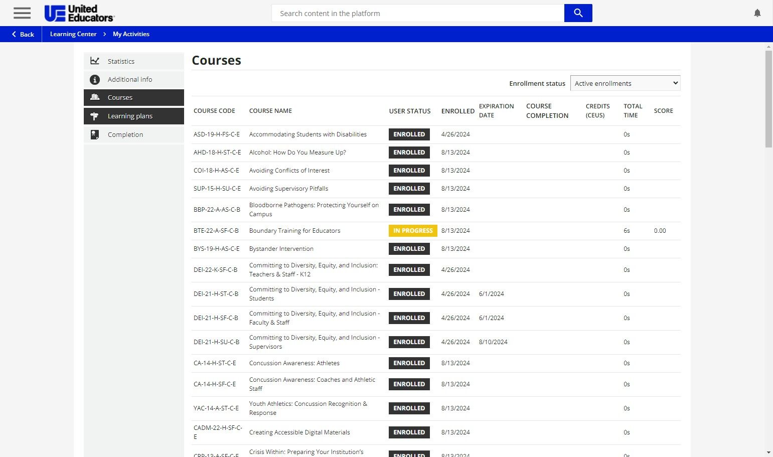Open Bloodborne Pathogens course

point(314,210)
